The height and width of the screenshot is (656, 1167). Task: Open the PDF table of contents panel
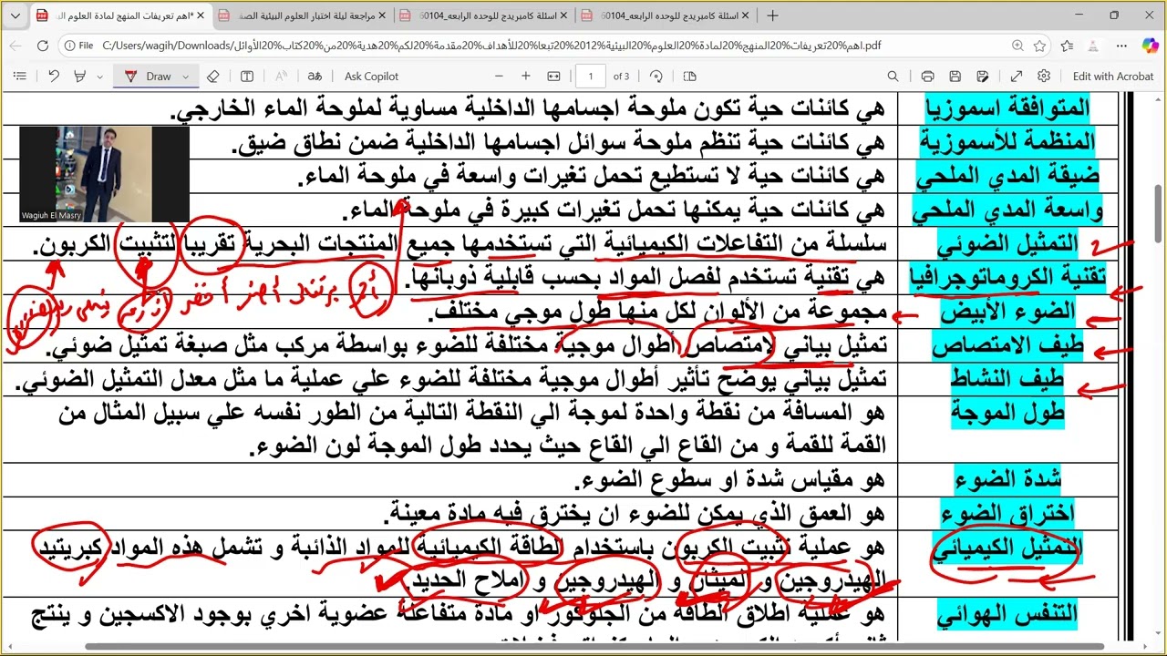point(19,77)
